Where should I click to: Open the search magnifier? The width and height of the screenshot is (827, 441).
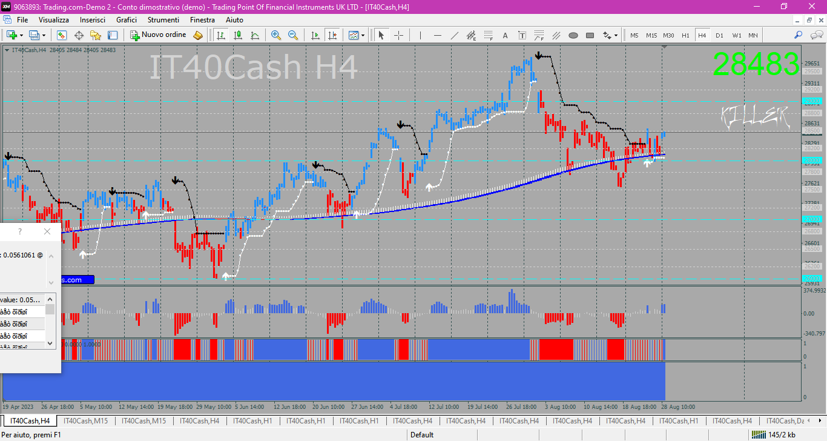coord(799,35)
